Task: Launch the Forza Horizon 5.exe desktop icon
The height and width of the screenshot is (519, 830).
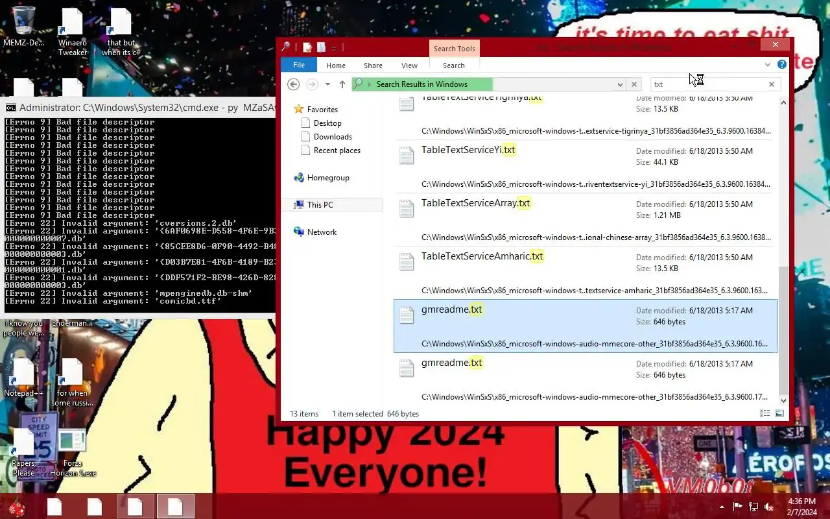Action: 72,453
